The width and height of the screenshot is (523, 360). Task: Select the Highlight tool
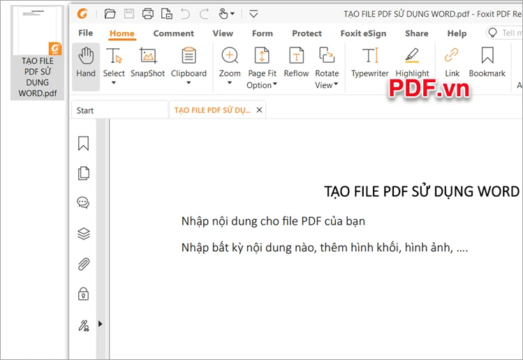tap(412, 62)
